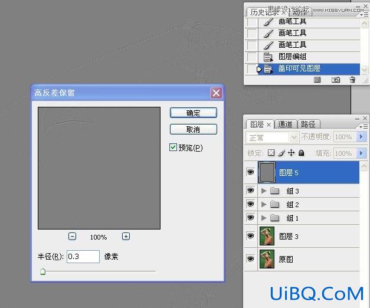This screenshot has width=370, height=308.
Task: Toggle the 预览(P) preview checkbox
Action: point(173,148)
